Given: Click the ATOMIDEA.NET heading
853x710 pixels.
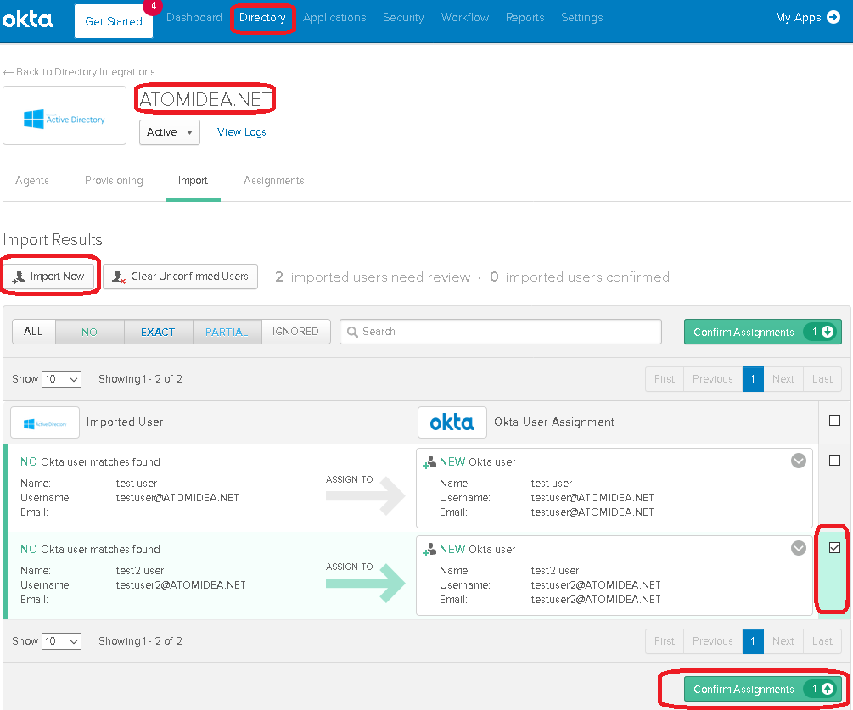Looking at the screenshot, I should 205,99.
